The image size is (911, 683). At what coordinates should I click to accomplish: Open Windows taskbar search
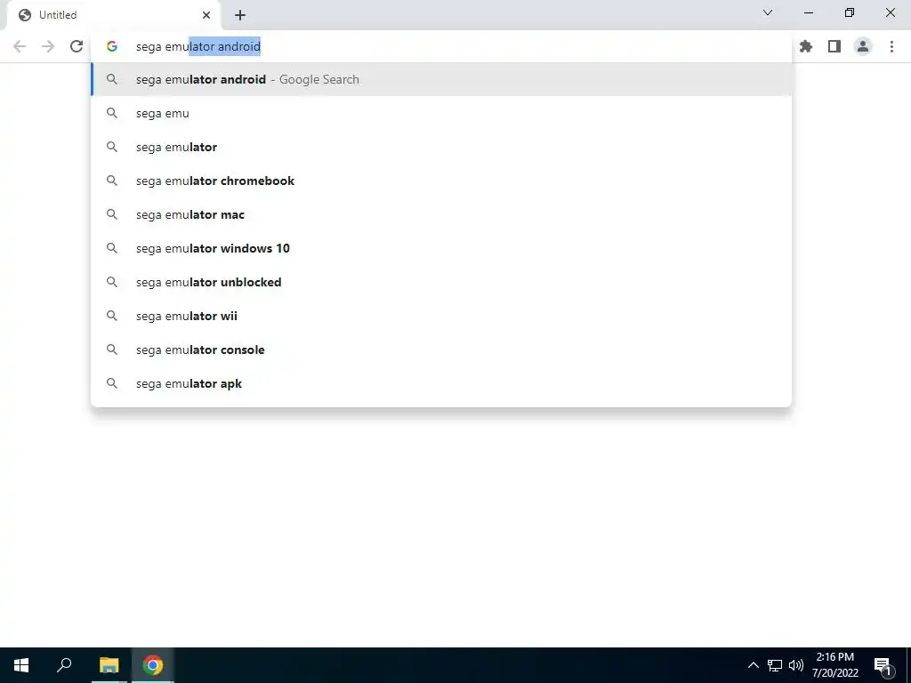click(64, 665)
